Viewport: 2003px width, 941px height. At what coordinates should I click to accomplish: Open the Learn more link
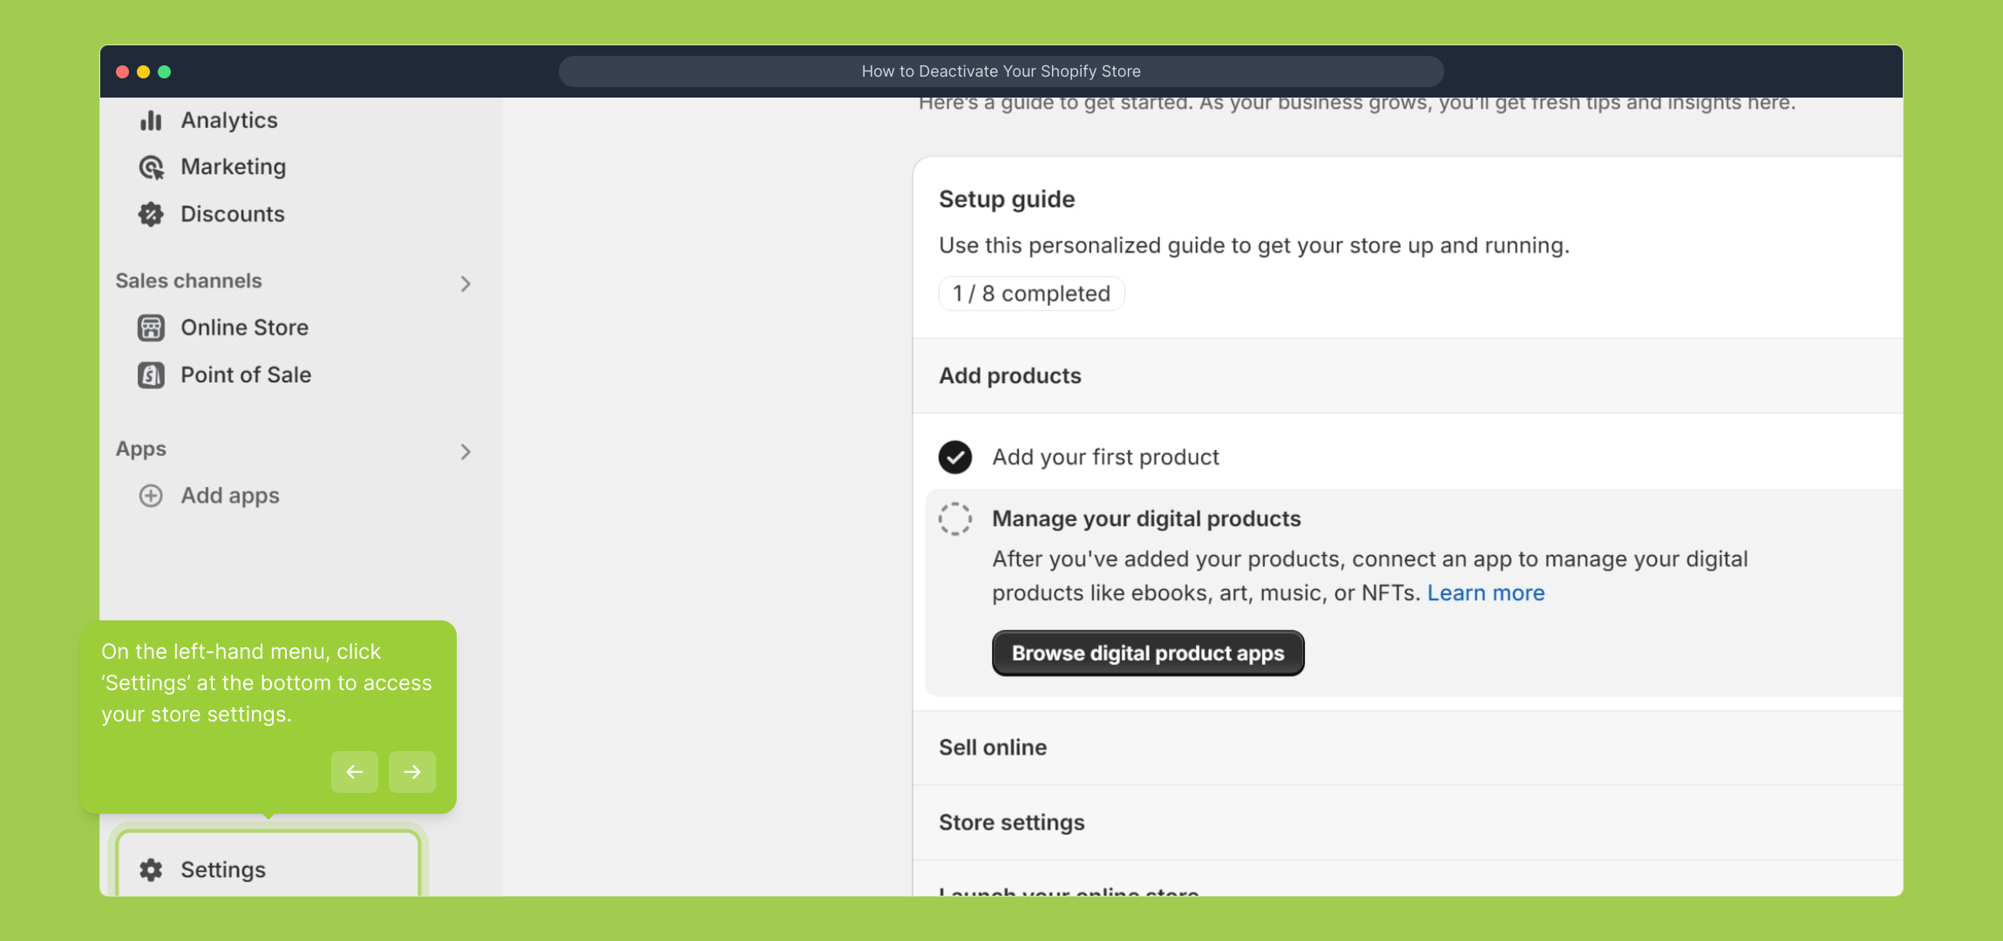[1485, 593]
